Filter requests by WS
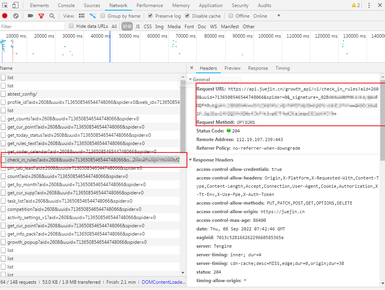385x290 pixels. [213, 27]
